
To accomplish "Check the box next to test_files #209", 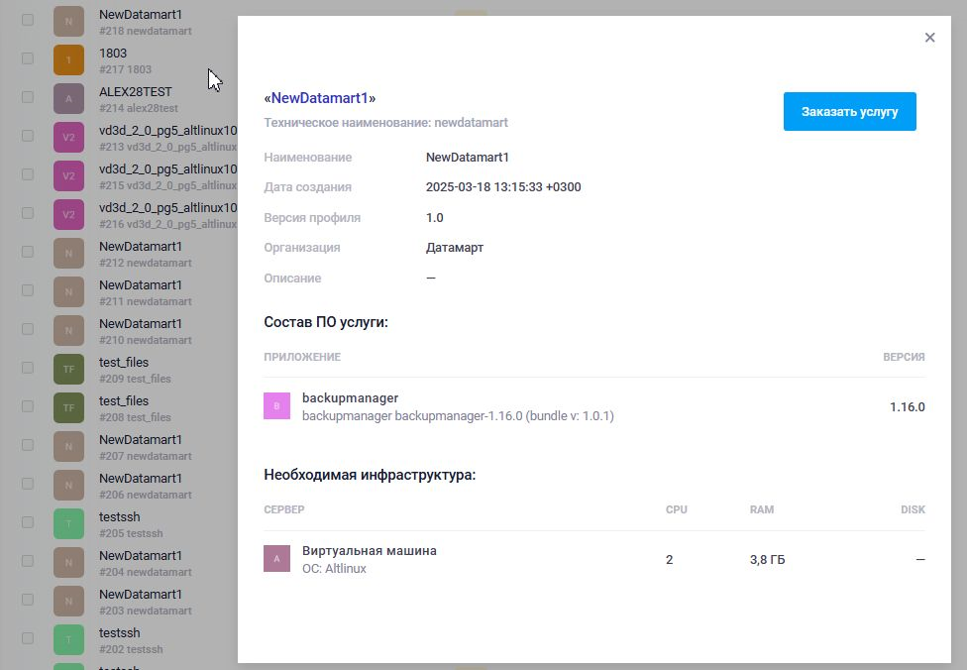I will pos(28,368).
